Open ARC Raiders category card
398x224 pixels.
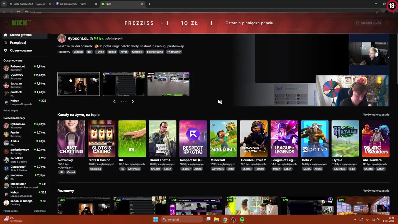(x=376, y=139)
